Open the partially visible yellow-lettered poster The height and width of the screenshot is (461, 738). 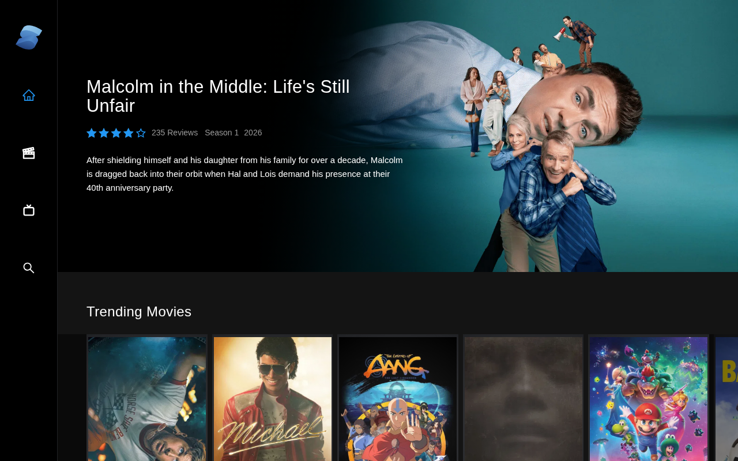[x=726, y=399]
